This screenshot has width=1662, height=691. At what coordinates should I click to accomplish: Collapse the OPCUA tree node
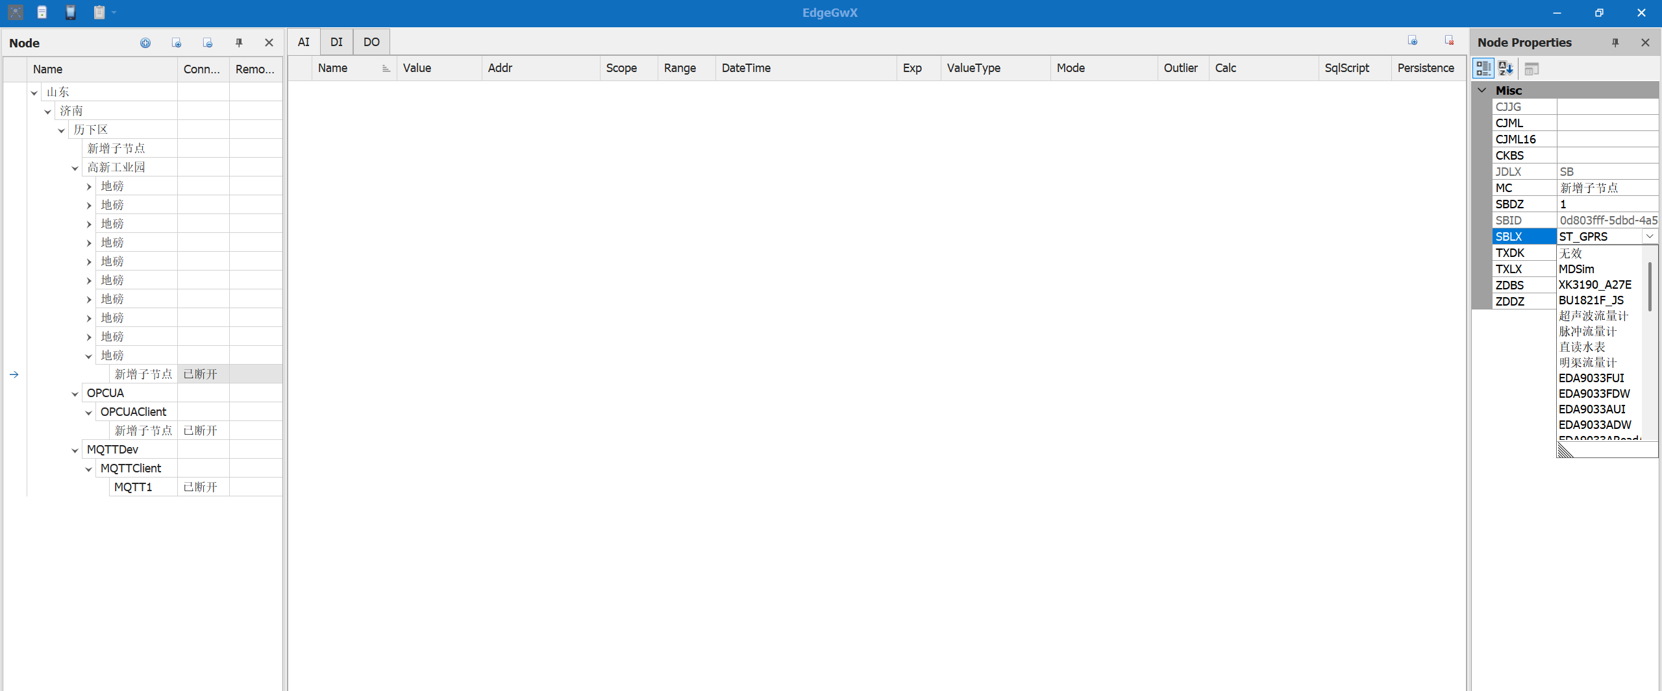point(75,393)
